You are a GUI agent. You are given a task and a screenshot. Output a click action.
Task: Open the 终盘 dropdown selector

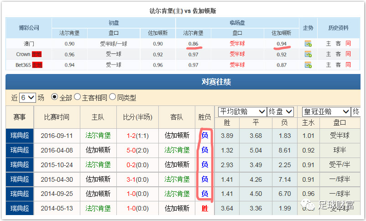coord(280,111)
